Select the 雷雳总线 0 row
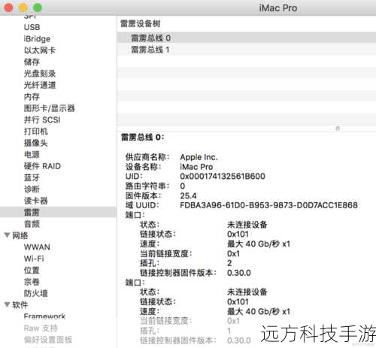The height and width of the screenshot is (348, 376). click(x=247, y=38)
